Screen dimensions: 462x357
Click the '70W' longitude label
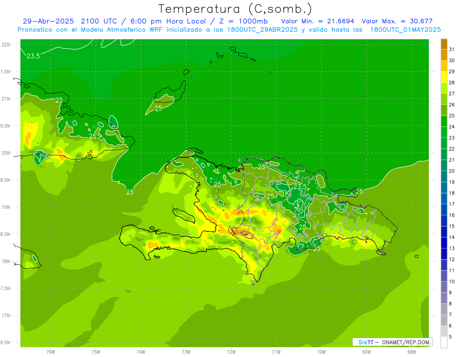[x=321, y=352]
